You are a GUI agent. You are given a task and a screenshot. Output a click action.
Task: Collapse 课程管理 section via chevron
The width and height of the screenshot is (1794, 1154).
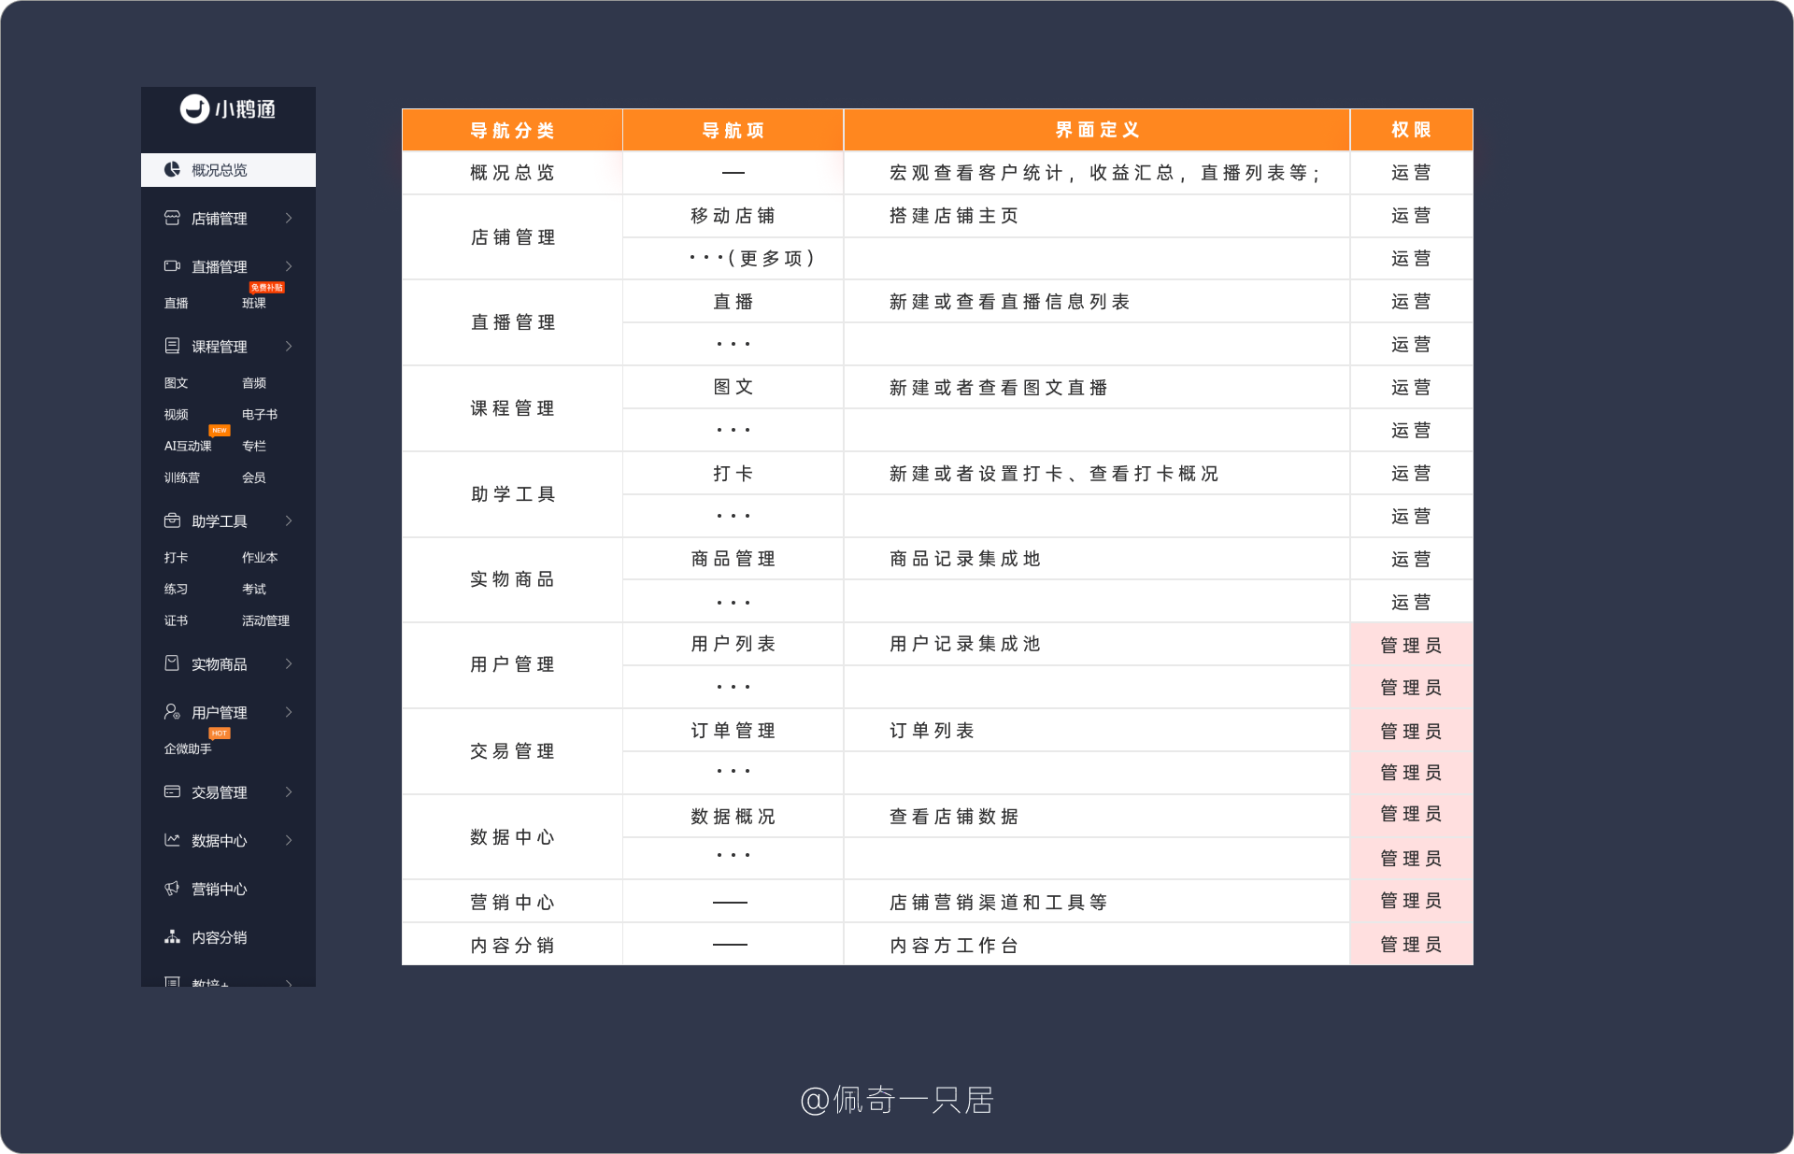coord(289,346)
